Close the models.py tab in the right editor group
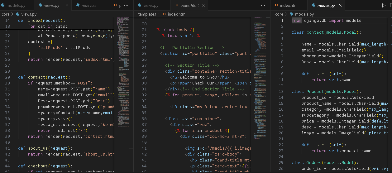392x173 pixels. tap(340, 5)
